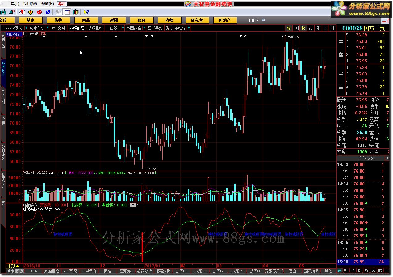
Task: Expand the 日线 yellow triangle at bottom-left
Action: coord(18,266)
